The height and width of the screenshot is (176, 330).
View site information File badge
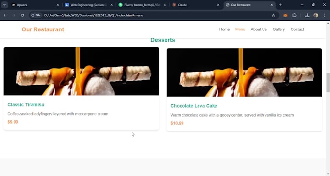click(x=36, y=15)
